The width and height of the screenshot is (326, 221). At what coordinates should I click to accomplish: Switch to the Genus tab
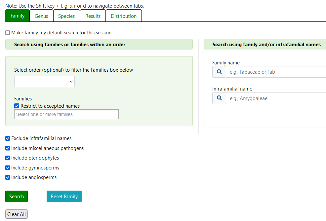point(41,16)
